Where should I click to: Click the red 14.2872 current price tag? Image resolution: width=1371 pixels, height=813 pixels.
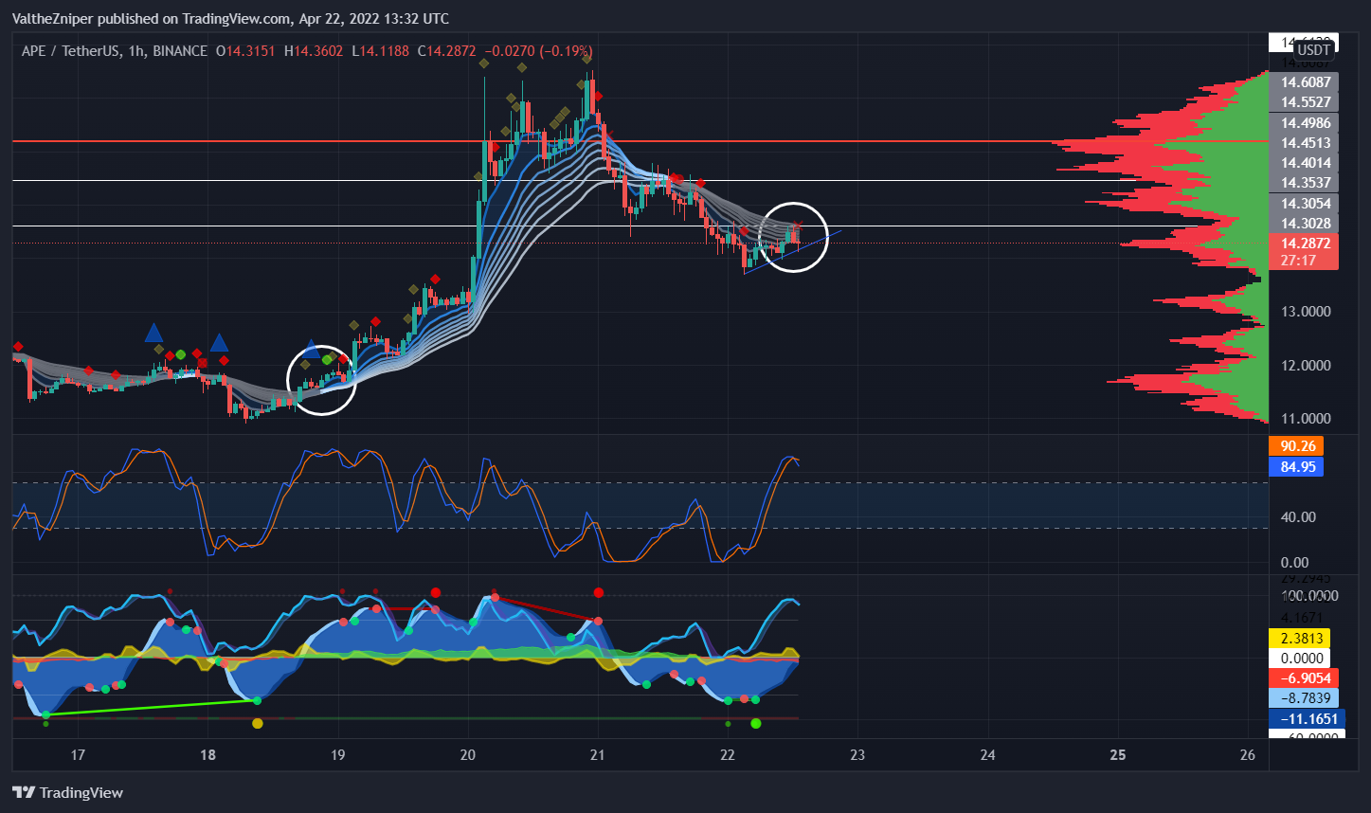pos(1304,244)
